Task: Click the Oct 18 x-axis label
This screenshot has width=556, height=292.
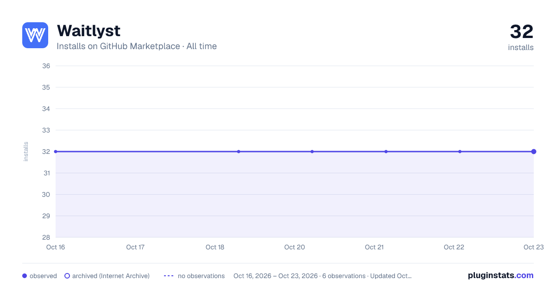Action: (215, 247)
